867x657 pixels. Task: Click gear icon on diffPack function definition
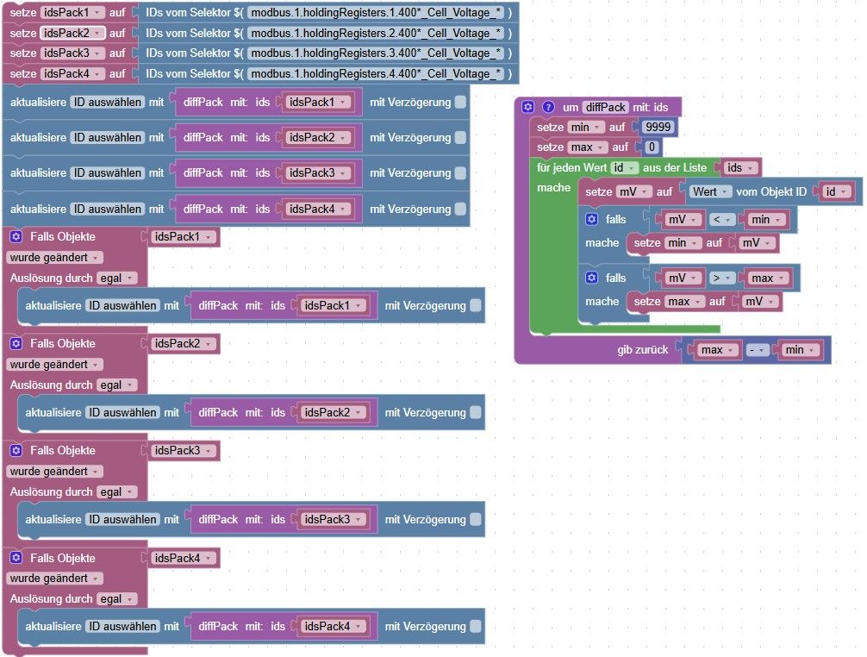[528, 107]
